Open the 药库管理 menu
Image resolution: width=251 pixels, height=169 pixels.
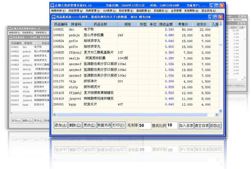93,11
